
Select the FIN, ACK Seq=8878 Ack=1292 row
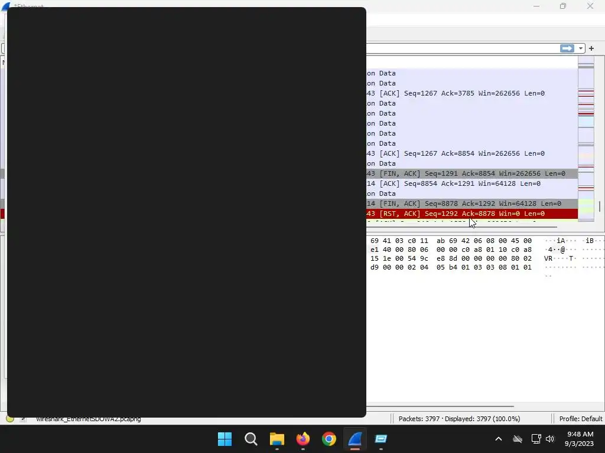[471, 203]
